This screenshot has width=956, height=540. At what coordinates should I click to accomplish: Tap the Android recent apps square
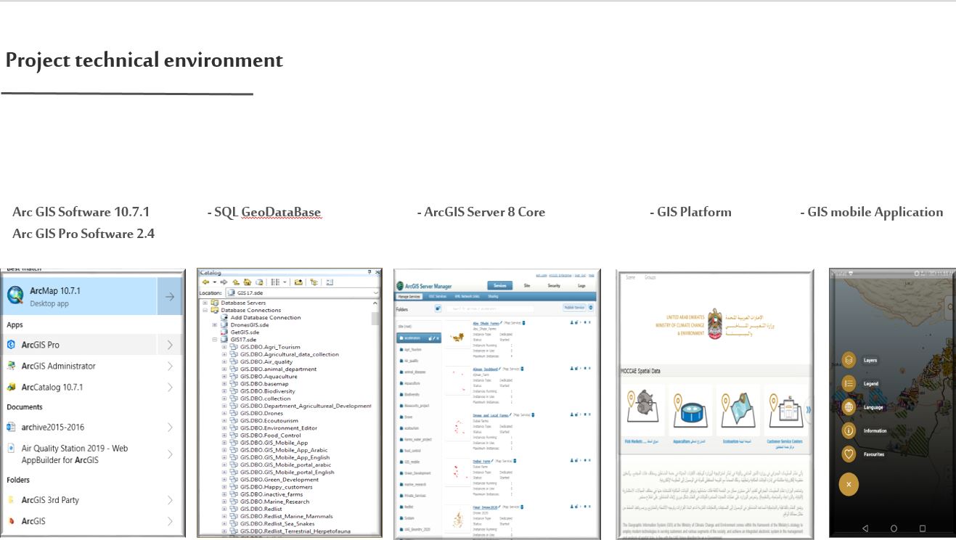coord(923,528)
